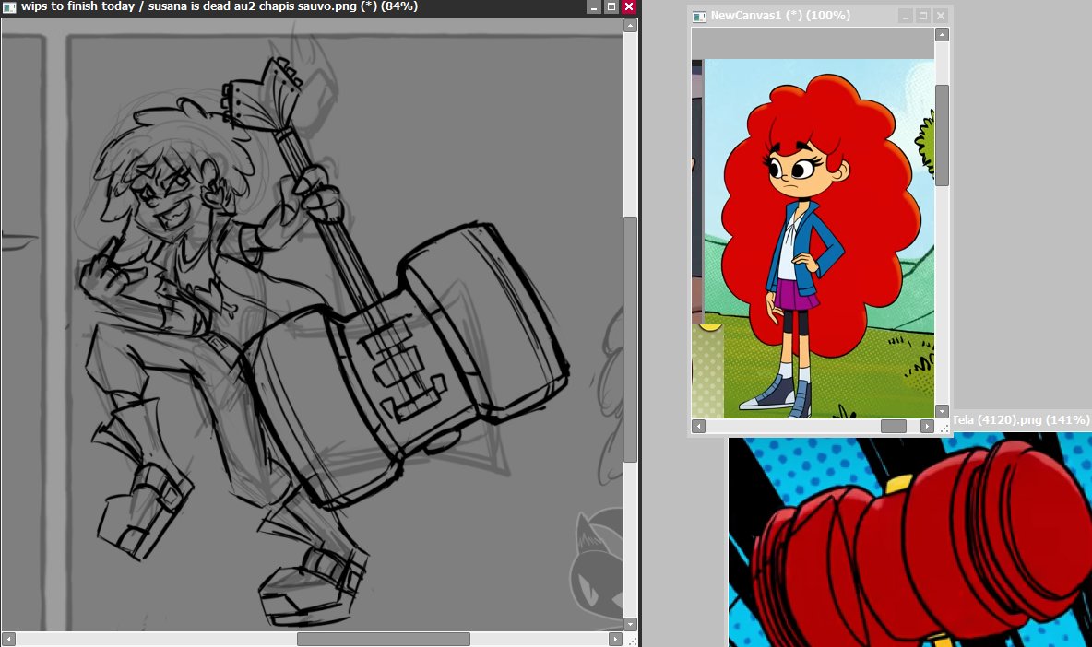The height and width of the screenshot is (647, 1092).
Task: Click the NewCanvas1 (*) (100%) title text
Action: coord(780,16)
